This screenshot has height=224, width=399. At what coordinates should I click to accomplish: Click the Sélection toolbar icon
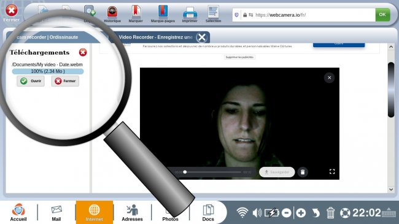pos(213,14)
